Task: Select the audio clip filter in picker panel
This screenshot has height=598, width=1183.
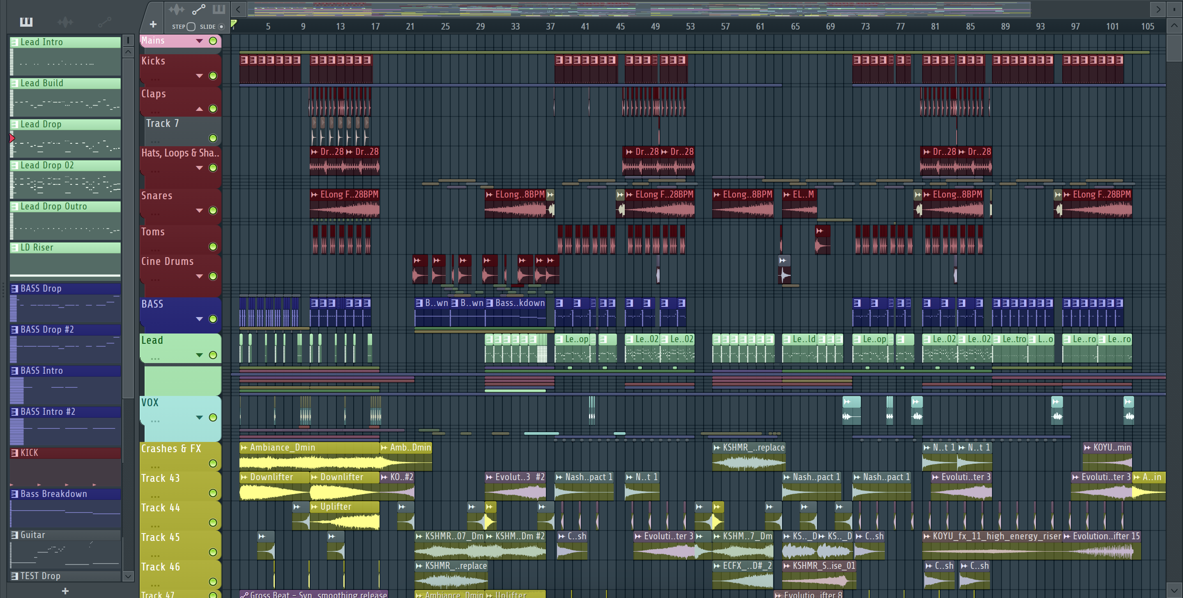Action: tap(65, 22)
